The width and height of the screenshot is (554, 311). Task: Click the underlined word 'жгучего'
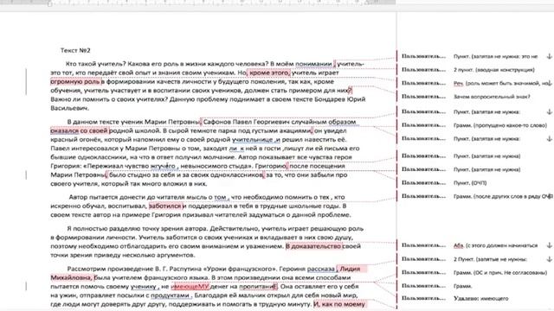163,166
